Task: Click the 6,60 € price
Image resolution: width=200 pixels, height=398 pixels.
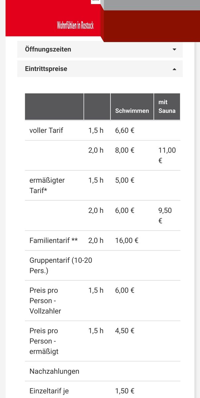Action: tap(125, 130)
